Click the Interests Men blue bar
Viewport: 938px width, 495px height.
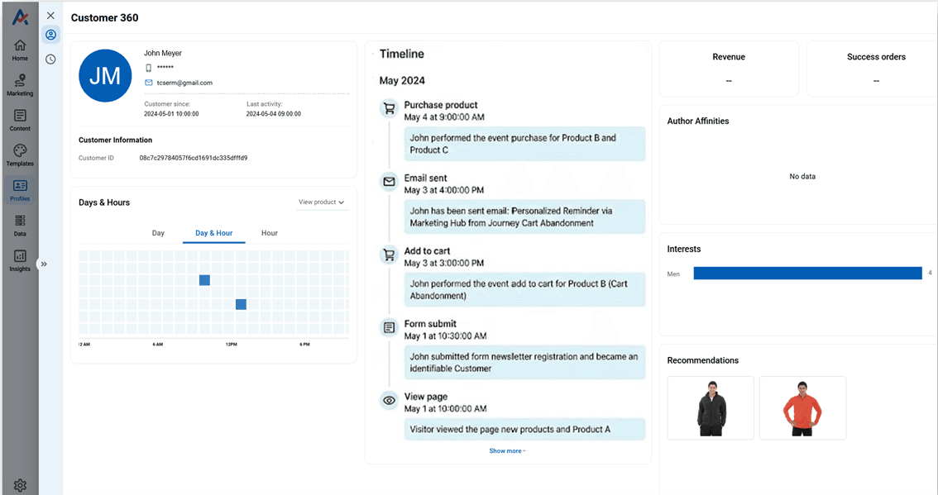[806, 274]
